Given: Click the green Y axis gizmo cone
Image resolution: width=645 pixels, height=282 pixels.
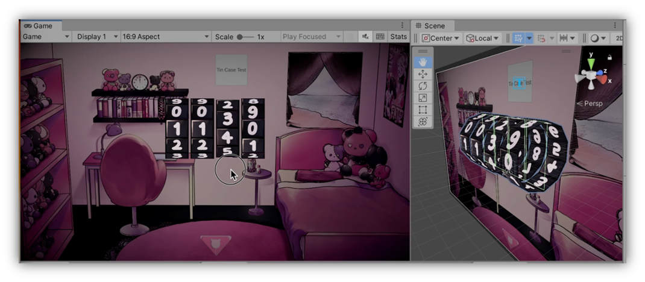Looking at the screenshot, I should click(591, 64).
